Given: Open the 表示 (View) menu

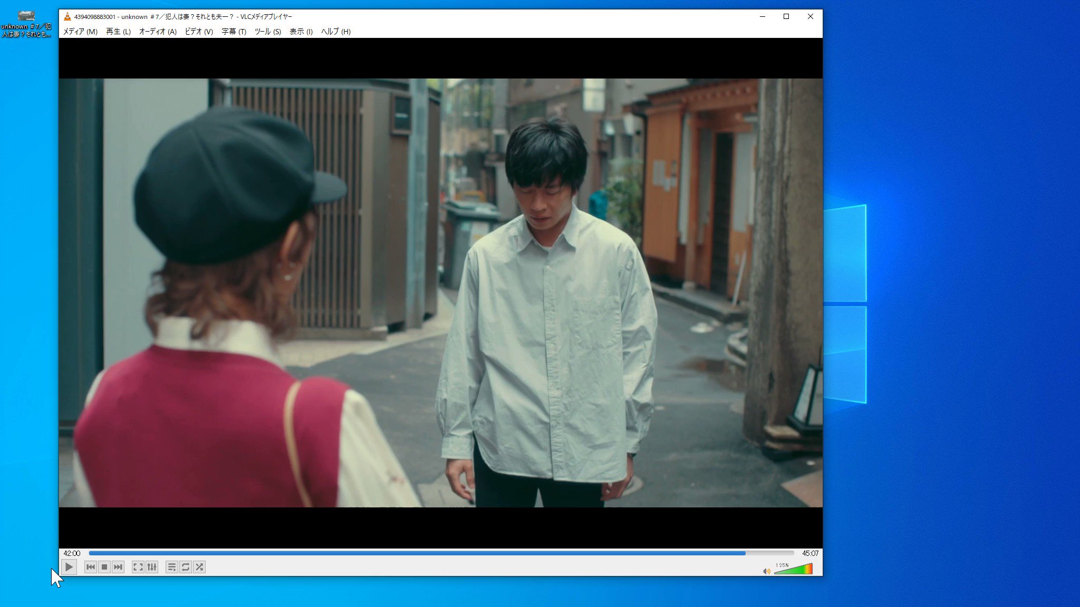Looking at the screenshot, I should 300,32.
